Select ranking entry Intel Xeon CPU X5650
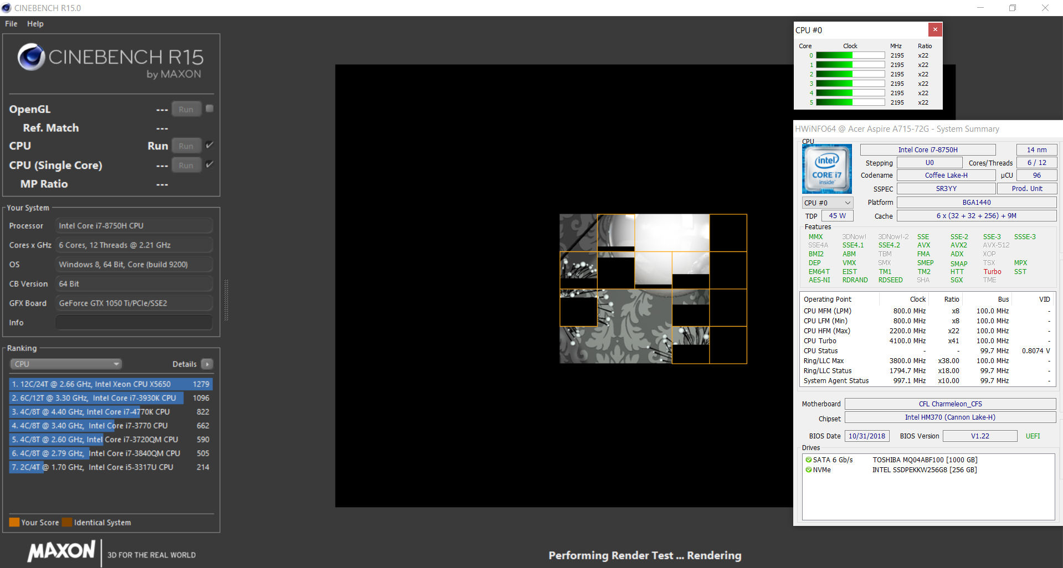 111,384
